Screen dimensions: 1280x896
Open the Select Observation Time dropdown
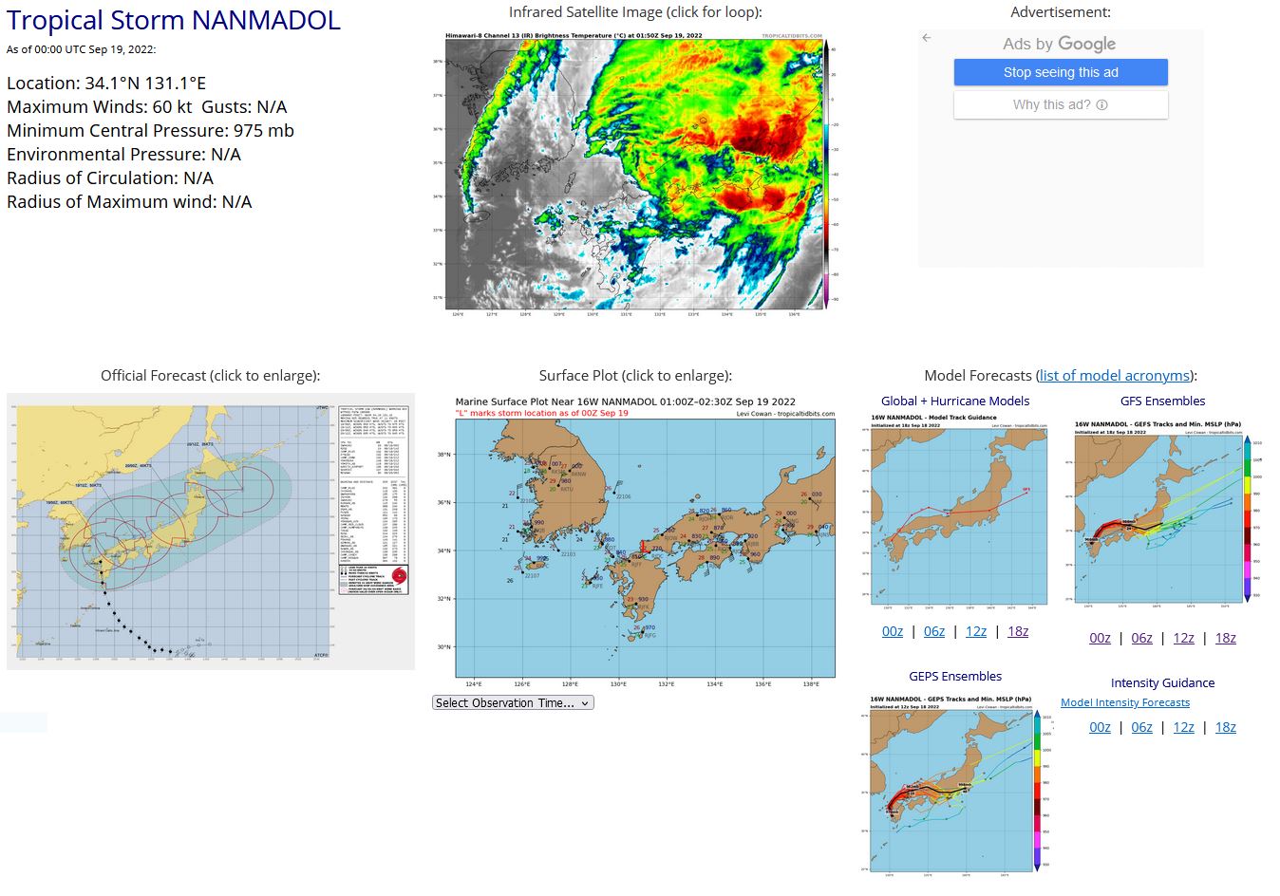[x=513, y=703]
